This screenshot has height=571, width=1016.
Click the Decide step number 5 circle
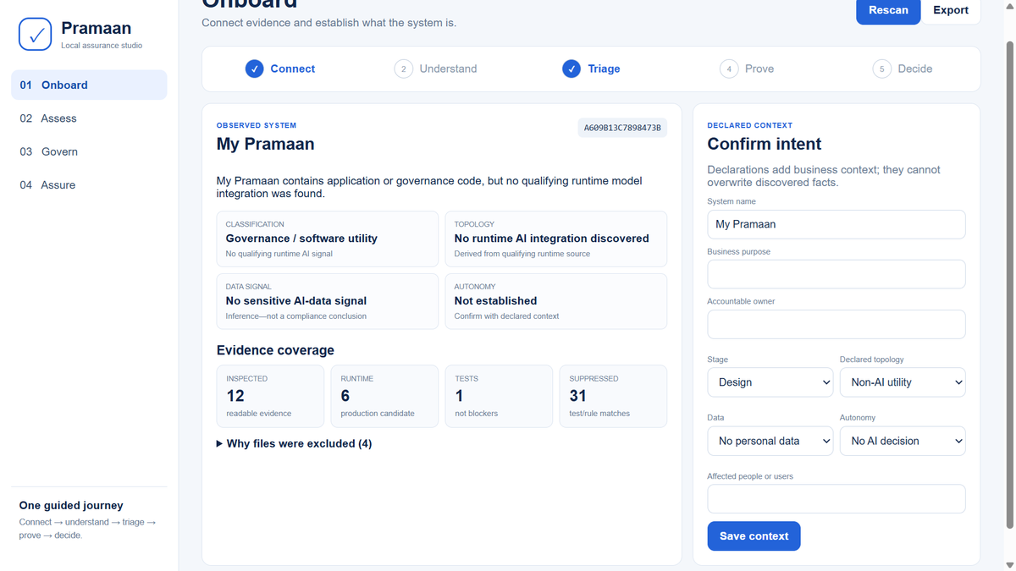point(882,69)
